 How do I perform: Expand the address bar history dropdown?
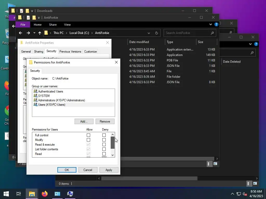tap(149, 33)
